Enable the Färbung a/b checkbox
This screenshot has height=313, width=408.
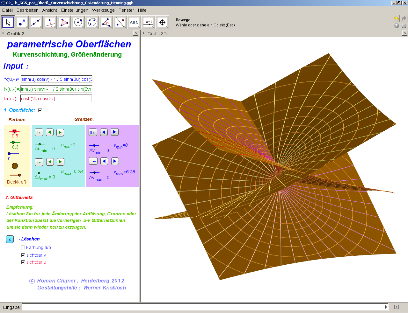point(23,247)
